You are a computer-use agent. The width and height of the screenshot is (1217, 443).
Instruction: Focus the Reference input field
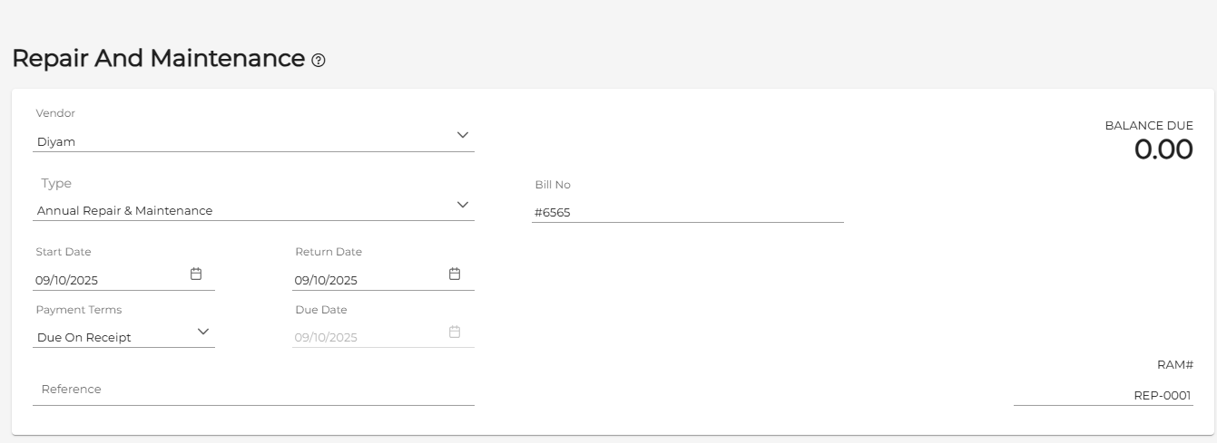tap(253, 390)
